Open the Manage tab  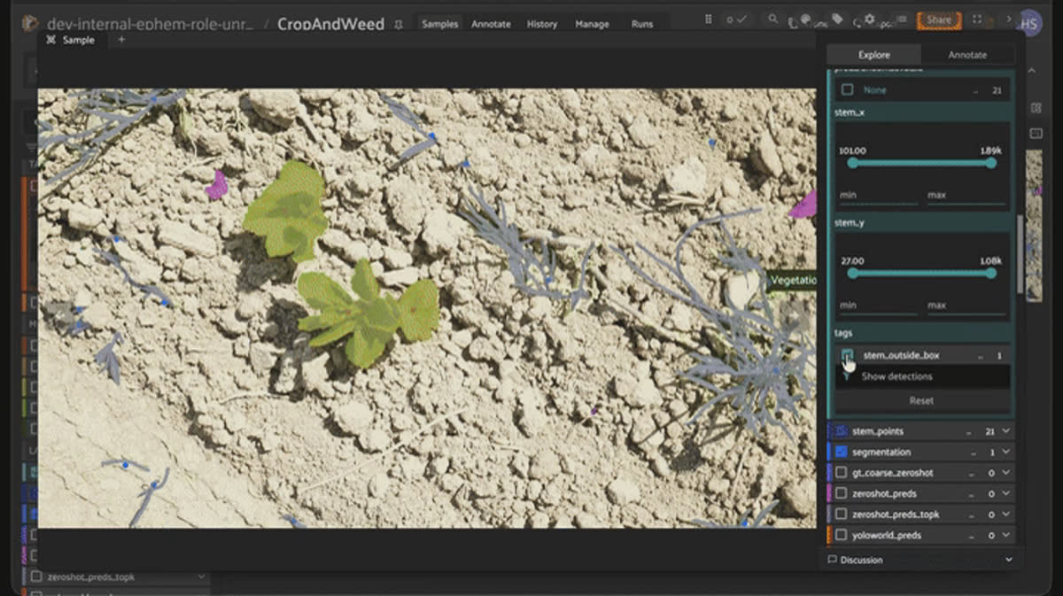click(x=590, y=24)
